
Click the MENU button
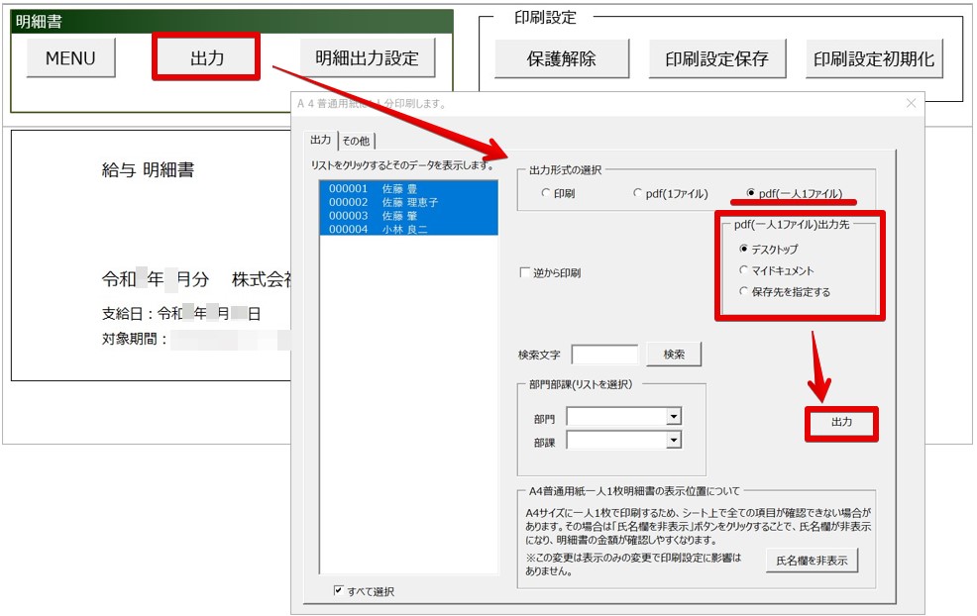(70, 58)
